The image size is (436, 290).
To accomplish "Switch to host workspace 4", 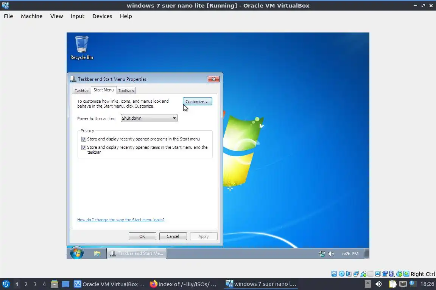I will click(x=44, y=284).
